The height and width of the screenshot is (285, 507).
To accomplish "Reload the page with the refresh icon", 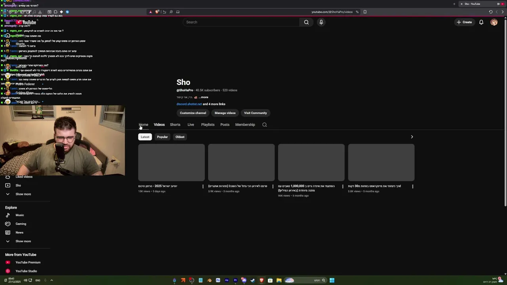I will point(491,12).
